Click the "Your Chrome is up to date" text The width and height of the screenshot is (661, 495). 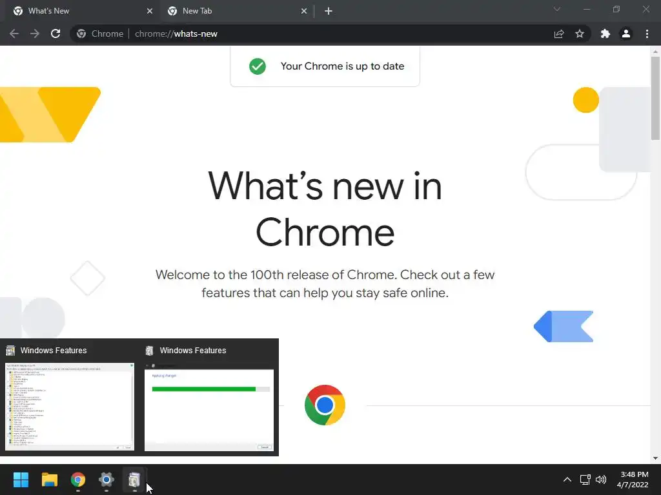(342, 66)
